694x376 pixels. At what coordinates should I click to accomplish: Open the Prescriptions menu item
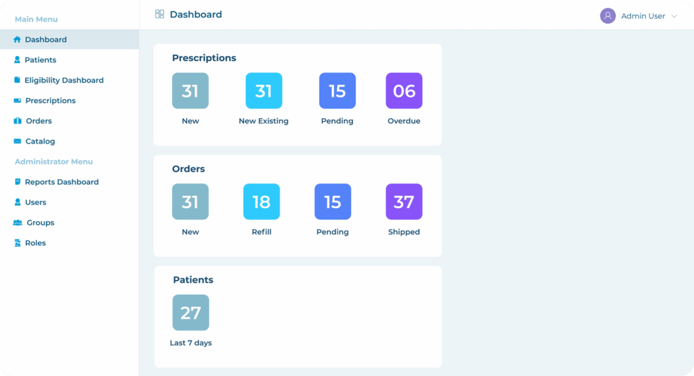(50, 100)
